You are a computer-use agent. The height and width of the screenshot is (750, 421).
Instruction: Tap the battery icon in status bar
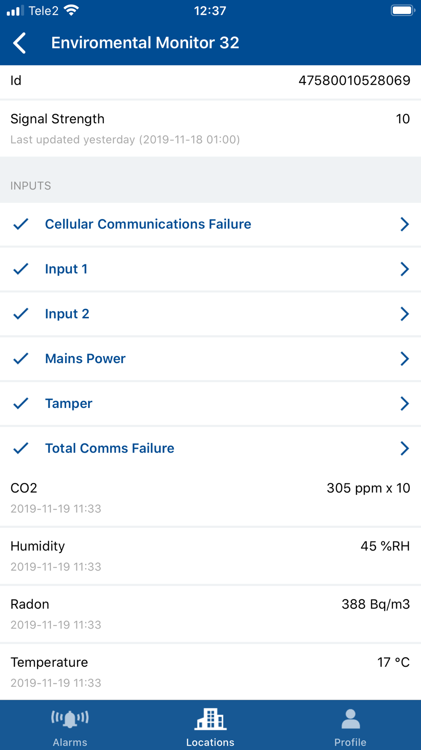pos(402,11)
